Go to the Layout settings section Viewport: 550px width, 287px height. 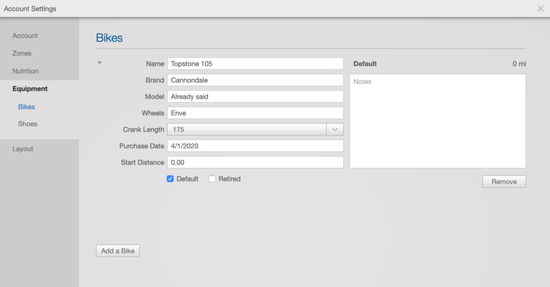23,149
